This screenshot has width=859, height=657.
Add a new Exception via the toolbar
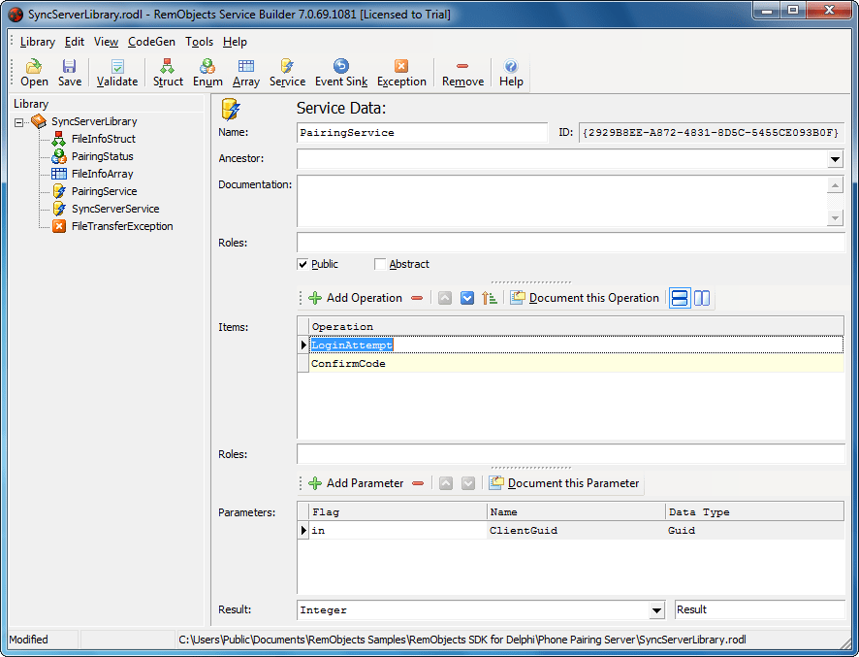coord(401,73)
